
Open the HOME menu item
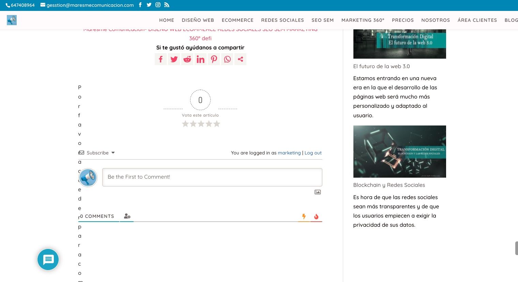(x=167, y=20)
